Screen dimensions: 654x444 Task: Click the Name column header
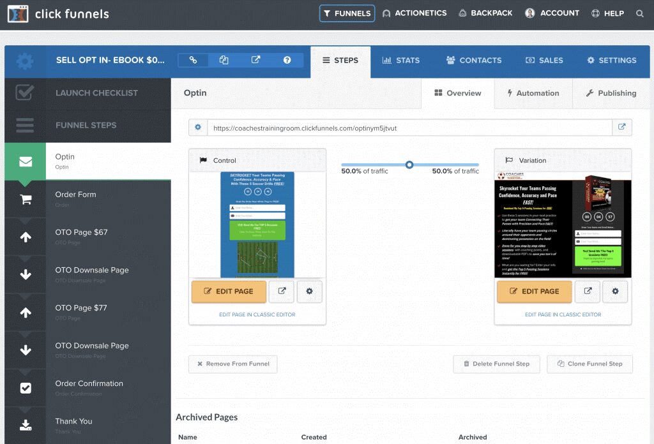click(187, 437)
